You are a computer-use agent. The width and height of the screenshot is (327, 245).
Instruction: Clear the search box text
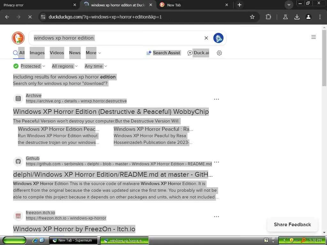click(206, 38)
